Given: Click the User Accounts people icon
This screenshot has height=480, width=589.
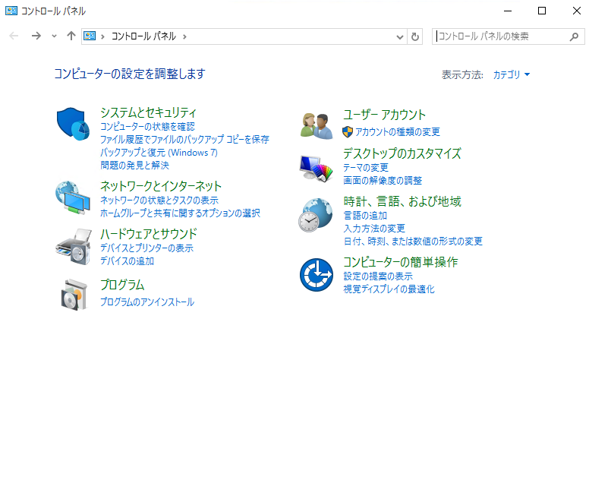Looking at the screenshot, I should (x=317, y=126).
